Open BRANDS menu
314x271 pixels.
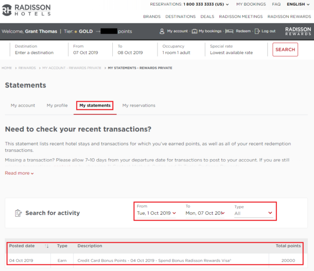pos(152,16)
